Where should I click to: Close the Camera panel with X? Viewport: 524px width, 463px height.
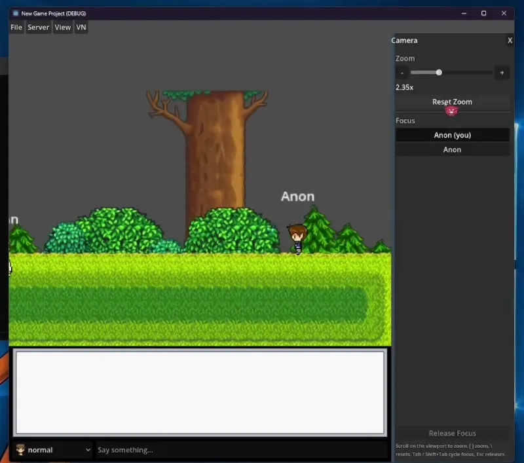pos(510,41)
